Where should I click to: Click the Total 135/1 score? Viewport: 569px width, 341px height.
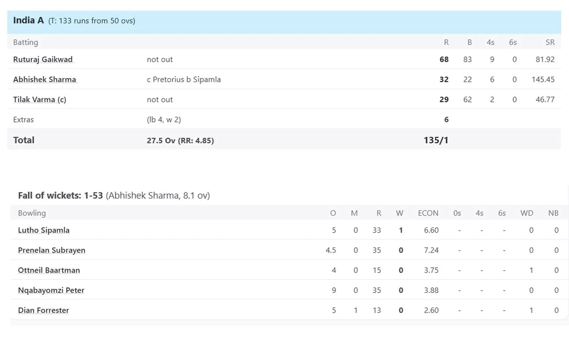pyautogui.click(x=436, y=140)
